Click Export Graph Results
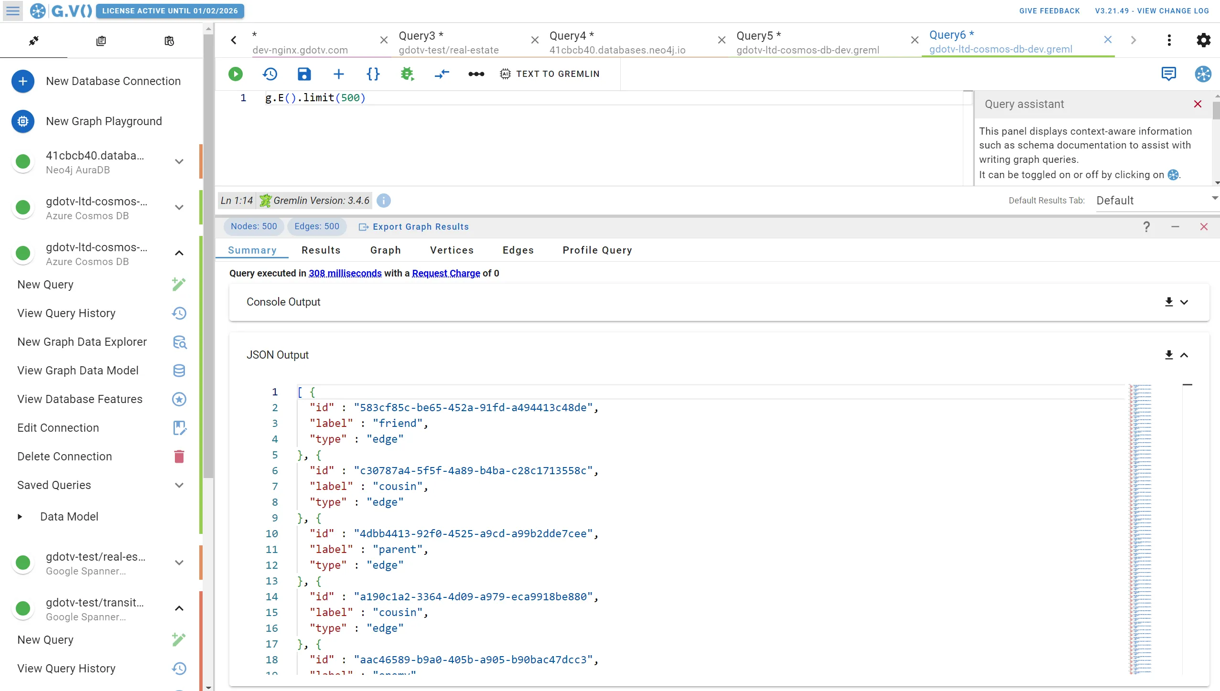Image resolution: width=1220 pixels, height=691 pixels. tap(414, 227)
